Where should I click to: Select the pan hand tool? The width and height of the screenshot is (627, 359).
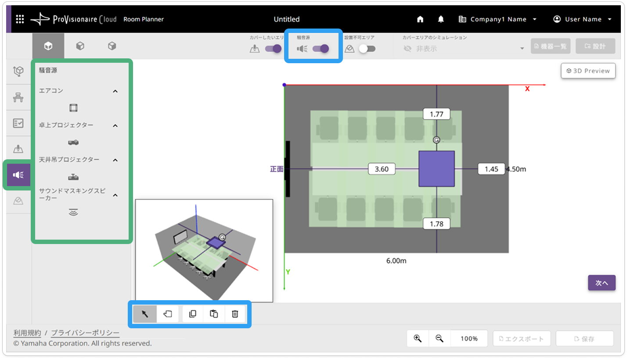pos(168,314)
